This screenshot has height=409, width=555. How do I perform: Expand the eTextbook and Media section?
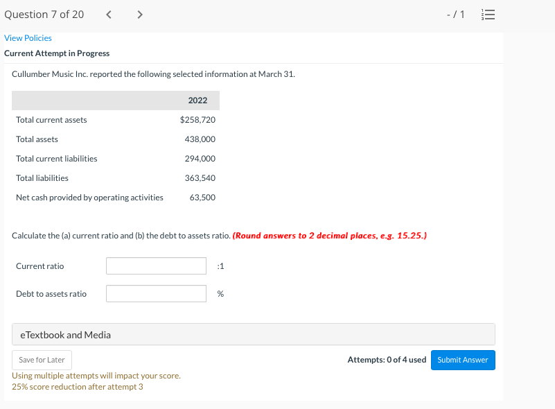(253, 335)
